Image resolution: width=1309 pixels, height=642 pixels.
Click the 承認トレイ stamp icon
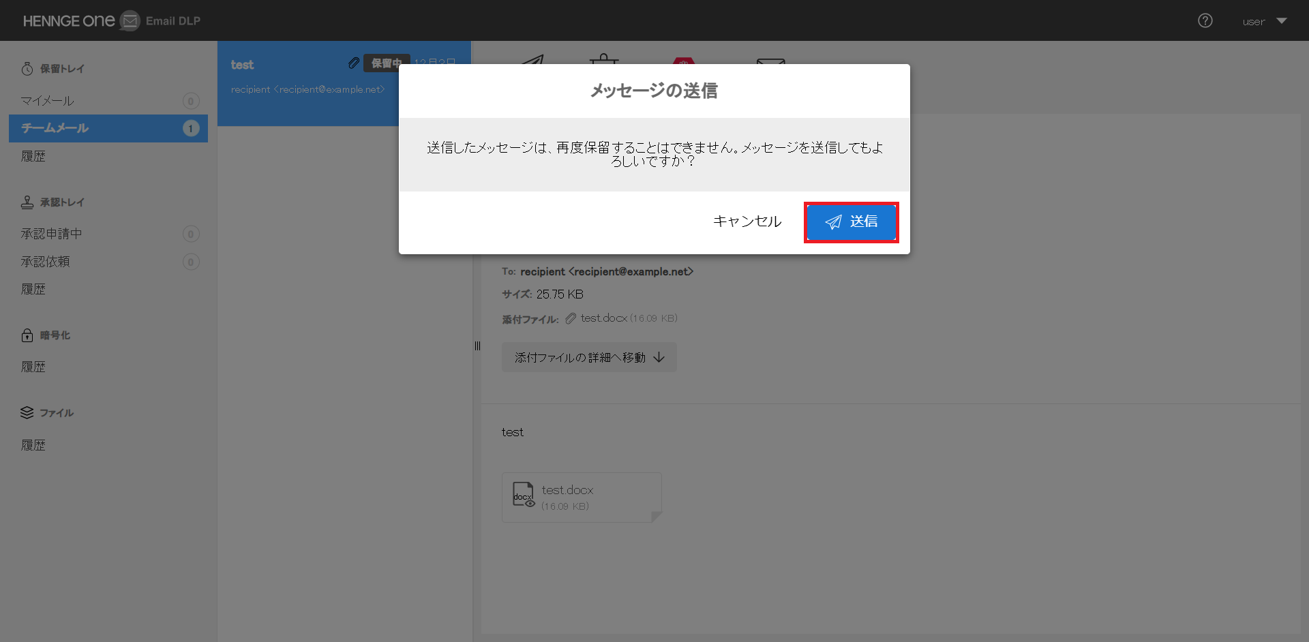tap(27, 202)
